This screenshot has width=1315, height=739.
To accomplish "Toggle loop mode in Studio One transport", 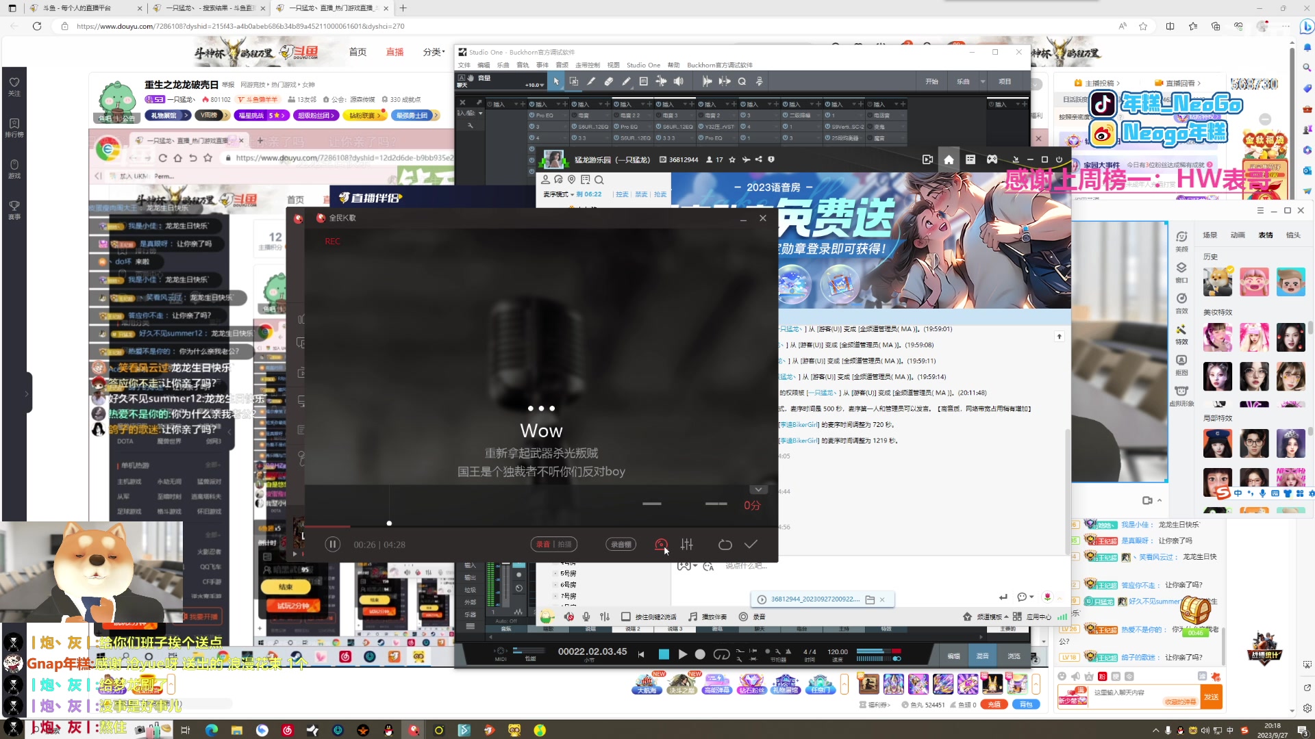I will pyautogui.click(x=721, y=654).
